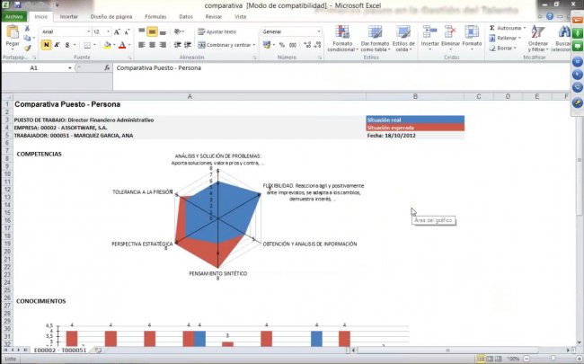The height and width of the screenshot is (364, 584).
Task: Click Ajustar texto button
Action: pos(217,32)
